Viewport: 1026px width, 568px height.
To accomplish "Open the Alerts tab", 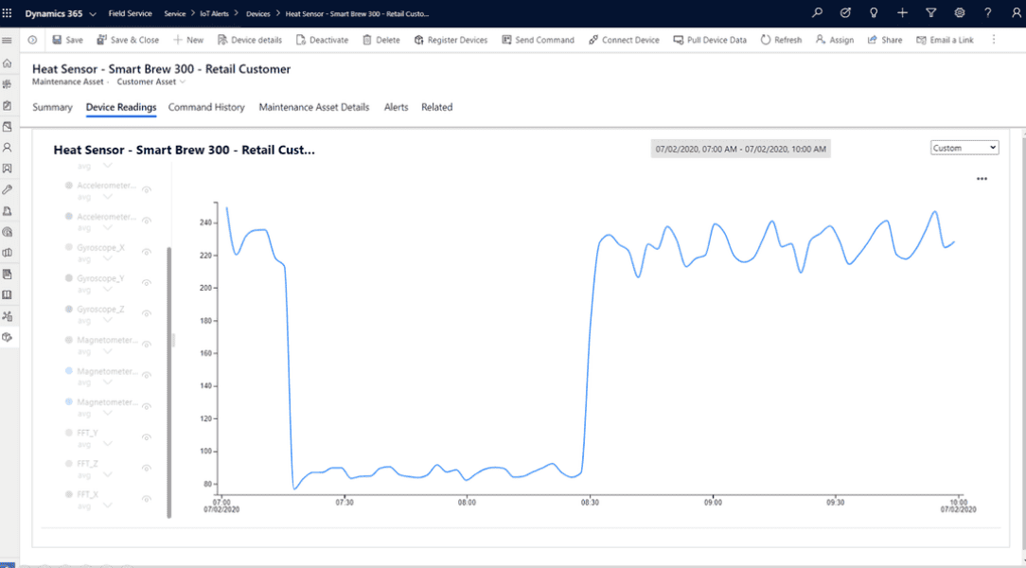I will tap(396, 107).
